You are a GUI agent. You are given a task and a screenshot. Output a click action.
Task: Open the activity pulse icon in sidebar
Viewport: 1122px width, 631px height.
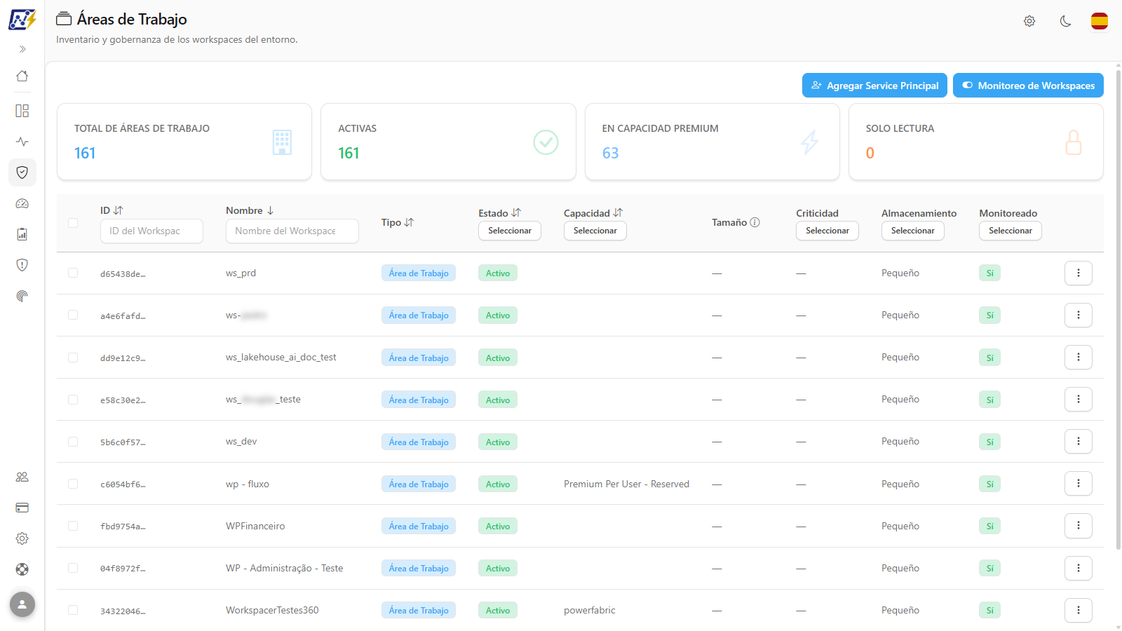click(22, 142)
